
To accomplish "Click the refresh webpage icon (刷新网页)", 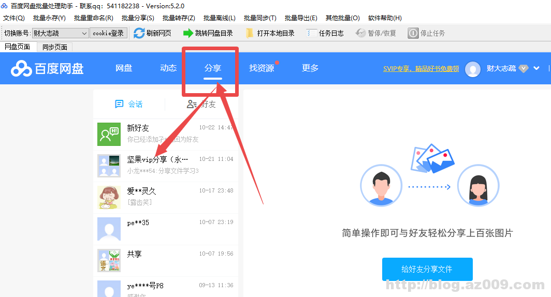I will (139, 33).
